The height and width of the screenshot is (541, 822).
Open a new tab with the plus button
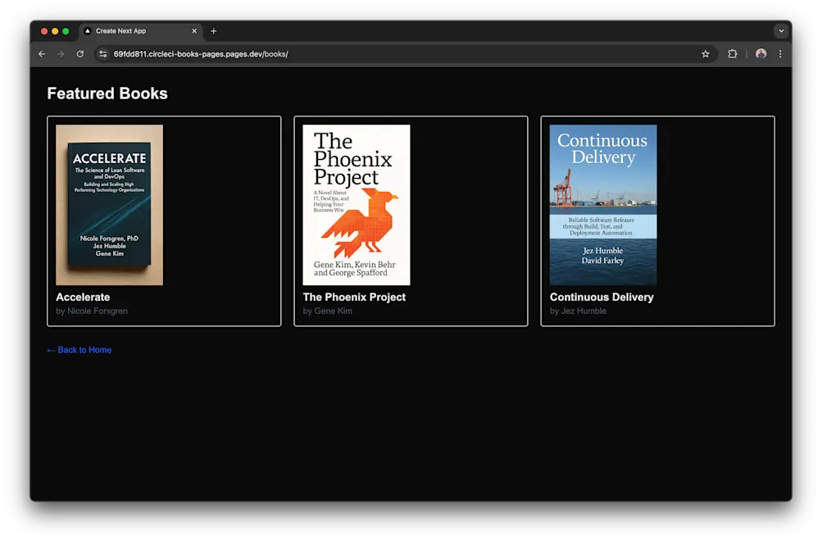point(213,31)
